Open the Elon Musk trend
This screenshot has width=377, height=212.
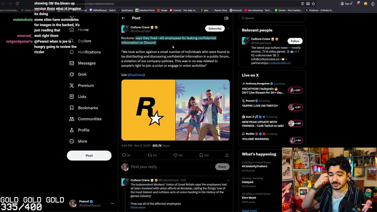249,198
